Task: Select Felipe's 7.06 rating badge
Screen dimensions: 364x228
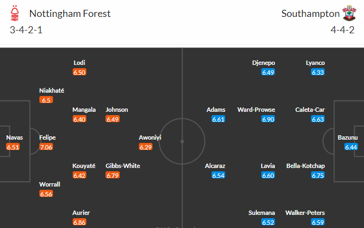Action: pyautogui.click(x=46, y=147)
